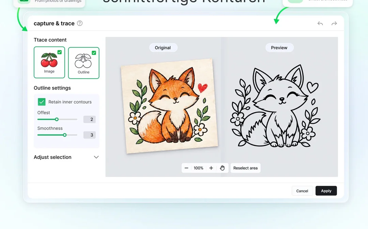This screenshot has height=229, width=368.
Task: Click the Ttace content heading
Action: (50, 40)
